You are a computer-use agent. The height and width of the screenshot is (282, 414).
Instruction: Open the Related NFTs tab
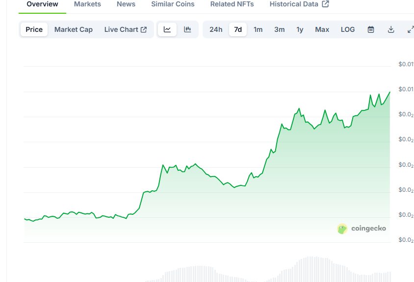pyautogui.click(x=232, y=4)
